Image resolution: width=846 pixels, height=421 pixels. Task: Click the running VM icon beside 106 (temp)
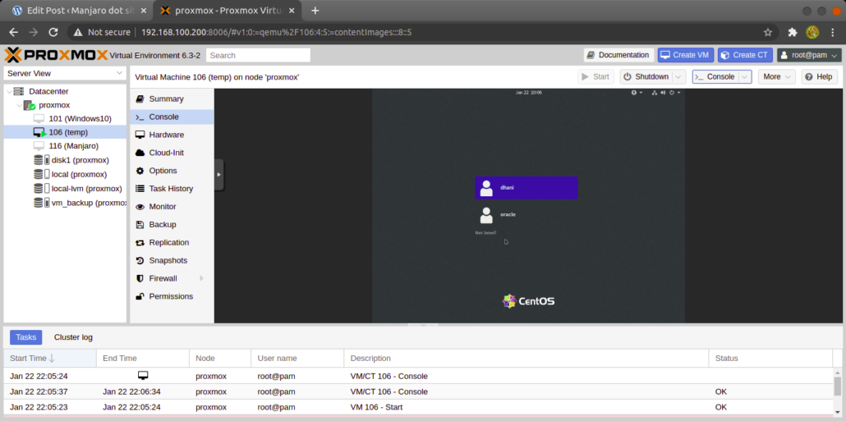pos(39,133)
